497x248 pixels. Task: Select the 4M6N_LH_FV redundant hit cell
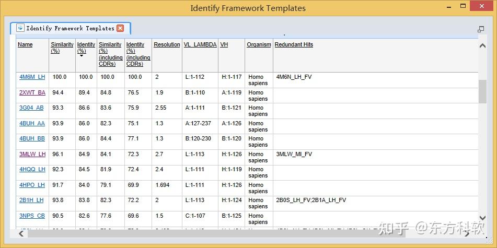(294, 77)
